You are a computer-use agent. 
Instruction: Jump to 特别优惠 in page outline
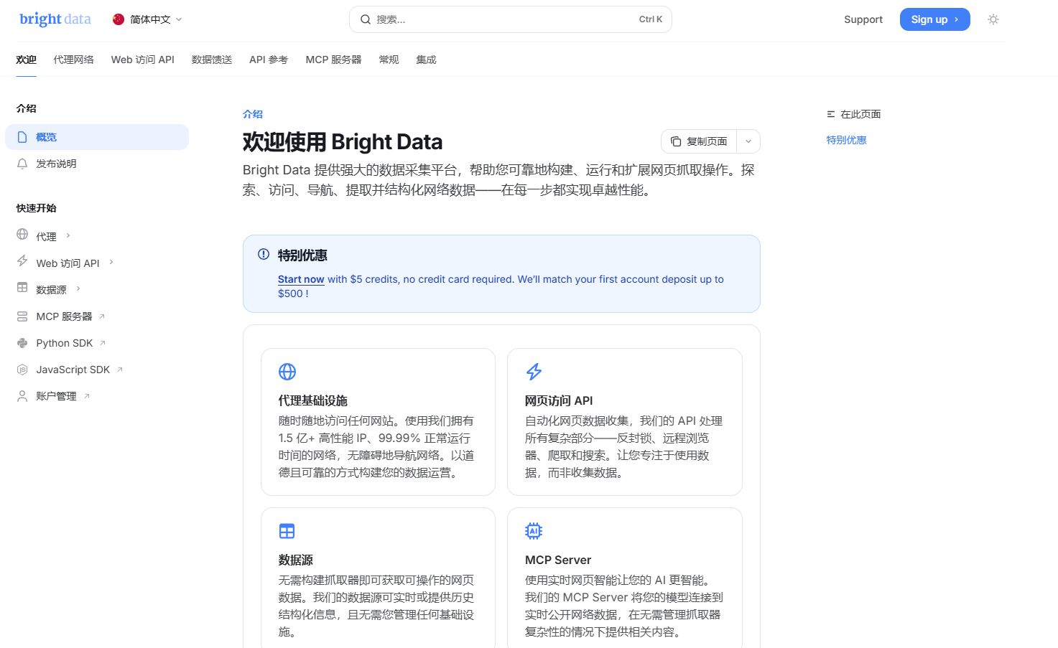847,140
